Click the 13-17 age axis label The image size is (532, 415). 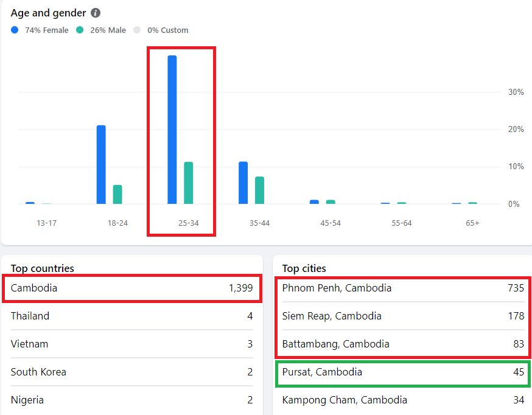46,223
